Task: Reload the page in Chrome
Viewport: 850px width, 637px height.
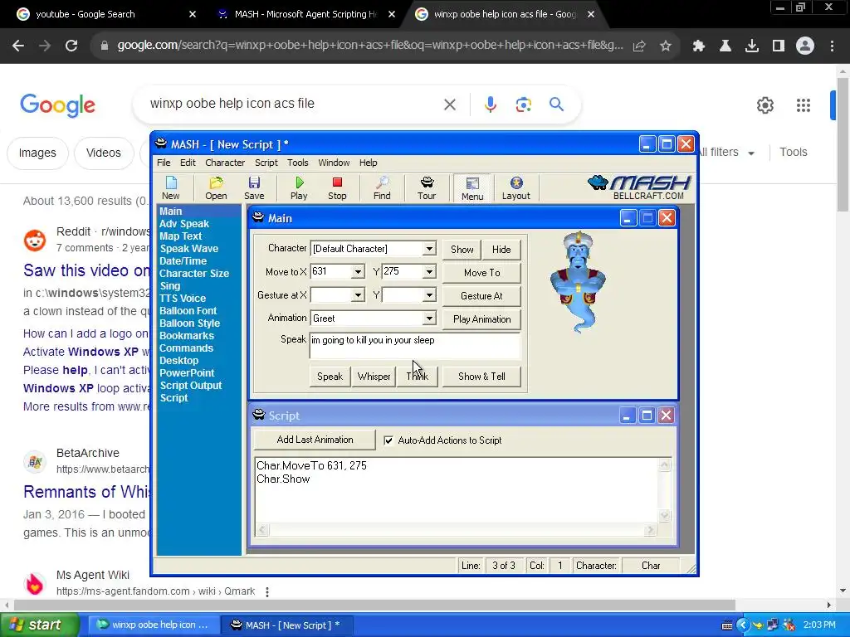Action: [71, 46]
